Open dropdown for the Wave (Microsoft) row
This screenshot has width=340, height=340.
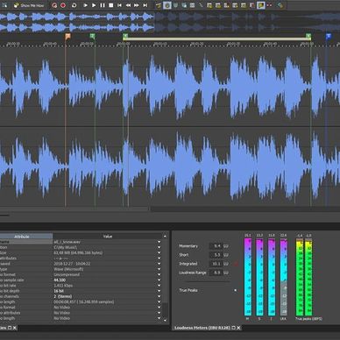[159, 269]
